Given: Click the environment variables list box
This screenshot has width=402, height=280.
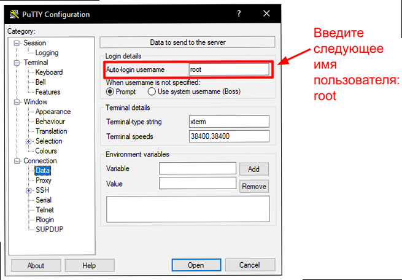Looking at the screenshot, I should click(188, 209).
